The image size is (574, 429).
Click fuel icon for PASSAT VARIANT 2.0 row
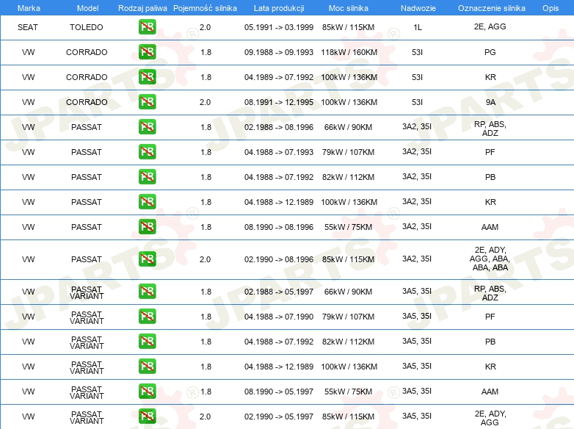tap(147, 417)
